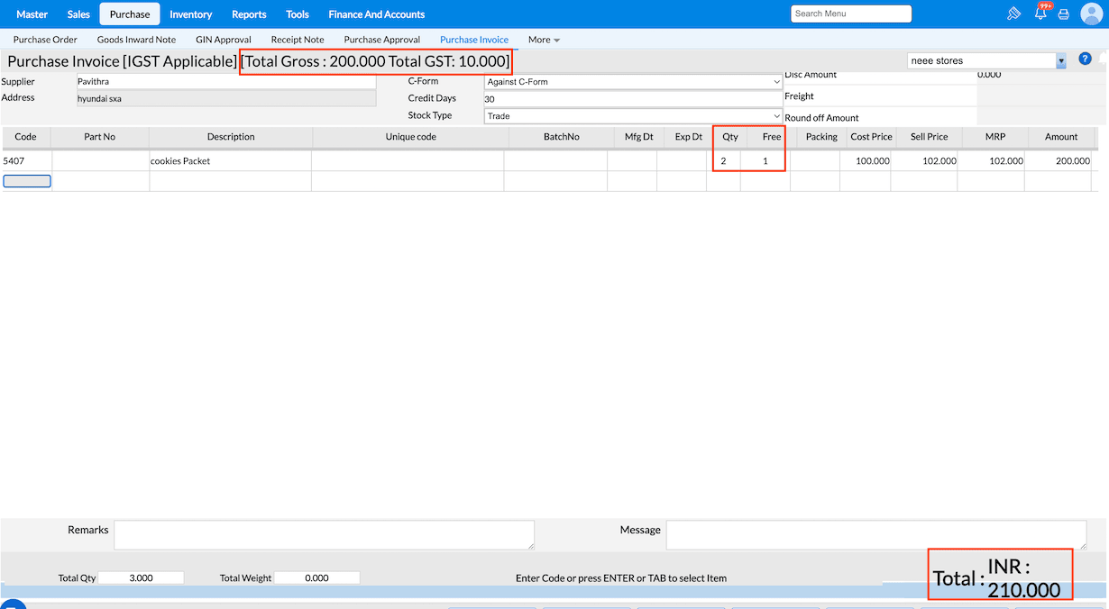The width and height of the screenshot is (1109, 609).
Task: Click the Part No column header
Action: [100, 137]
